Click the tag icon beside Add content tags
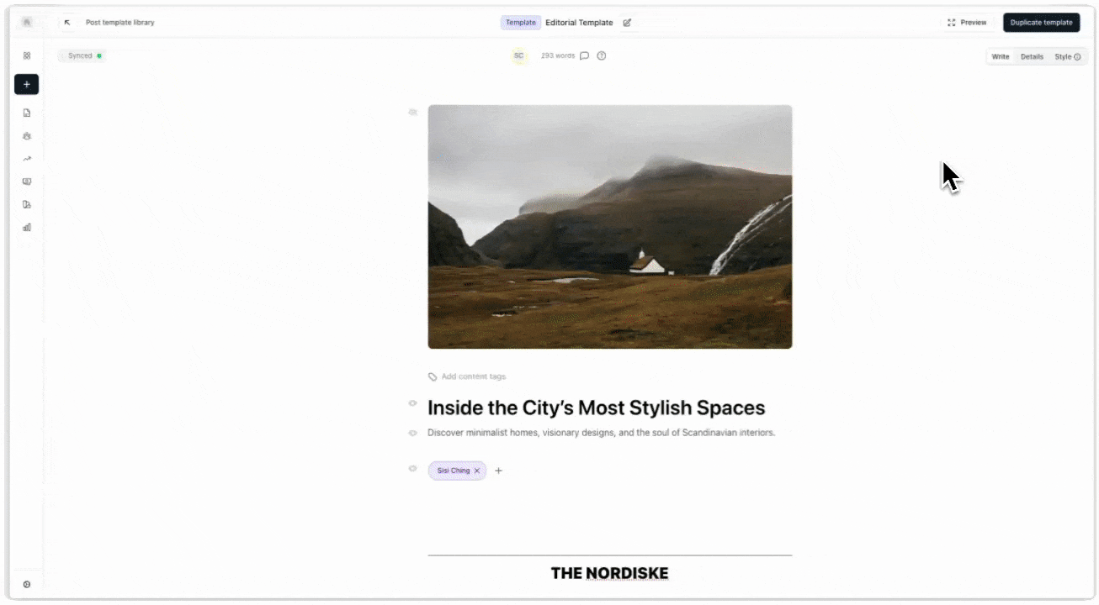1099x605 pixels. click(433, 376)
